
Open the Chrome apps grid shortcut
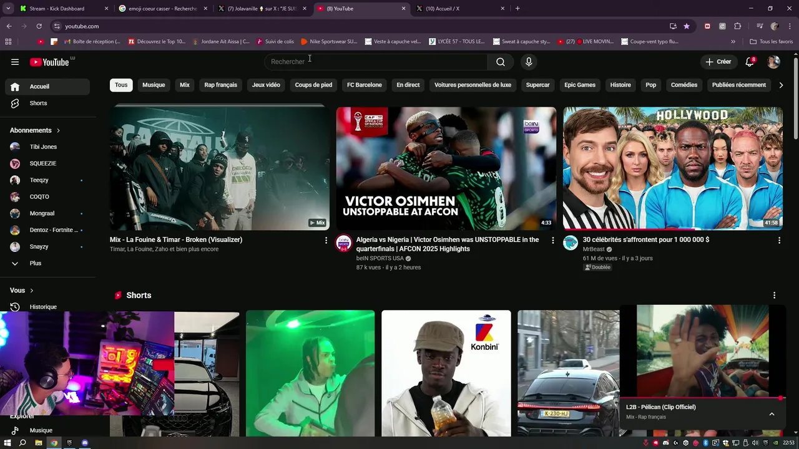click(8, 42)
